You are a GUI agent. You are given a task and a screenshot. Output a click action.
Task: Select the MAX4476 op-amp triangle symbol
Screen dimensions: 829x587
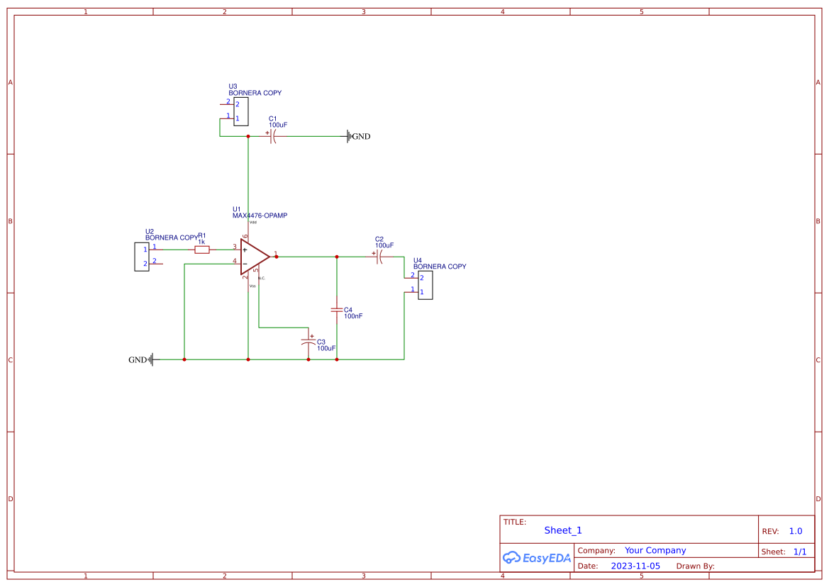255,257
